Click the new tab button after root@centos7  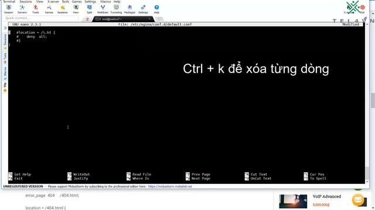pos(159,19)
